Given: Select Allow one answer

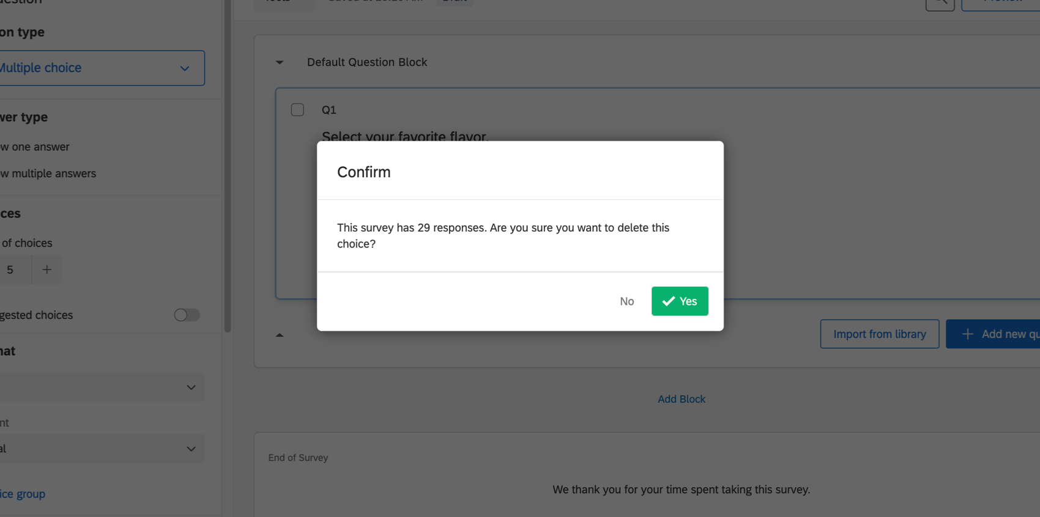Looking at the screenshot, I should (x=34, y=147).
